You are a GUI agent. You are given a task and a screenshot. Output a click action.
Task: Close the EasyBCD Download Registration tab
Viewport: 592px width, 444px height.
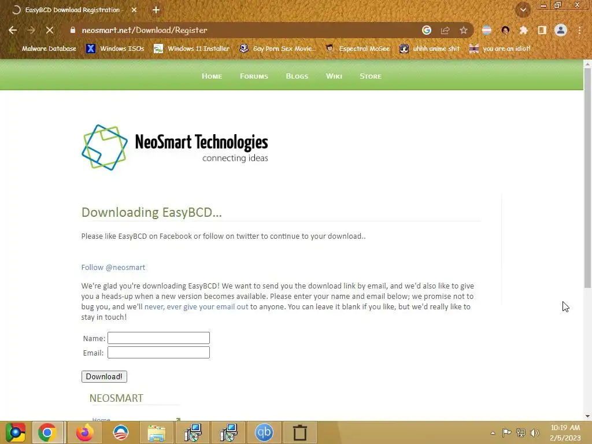coord(134,10)
